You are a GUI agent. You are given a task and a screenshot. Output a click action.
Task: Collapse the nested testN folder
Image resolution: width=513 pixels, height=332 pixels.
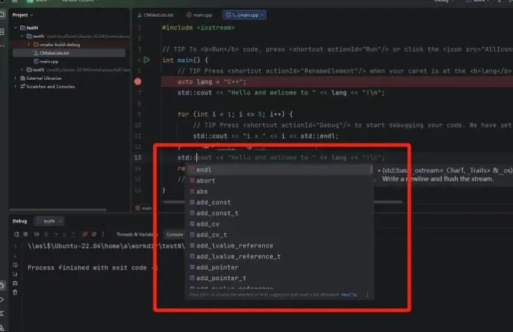(22, 36)
